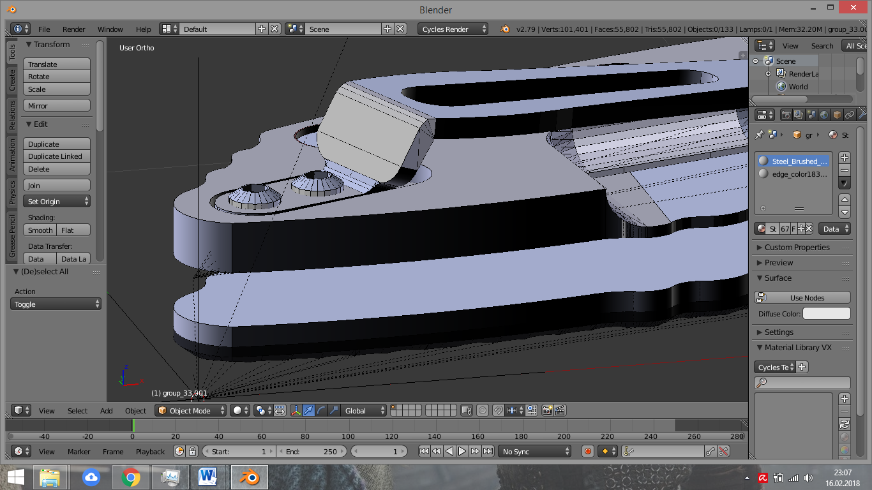Add a new material slot
Screen dimensions: 872x490
(x=845, y=158)
